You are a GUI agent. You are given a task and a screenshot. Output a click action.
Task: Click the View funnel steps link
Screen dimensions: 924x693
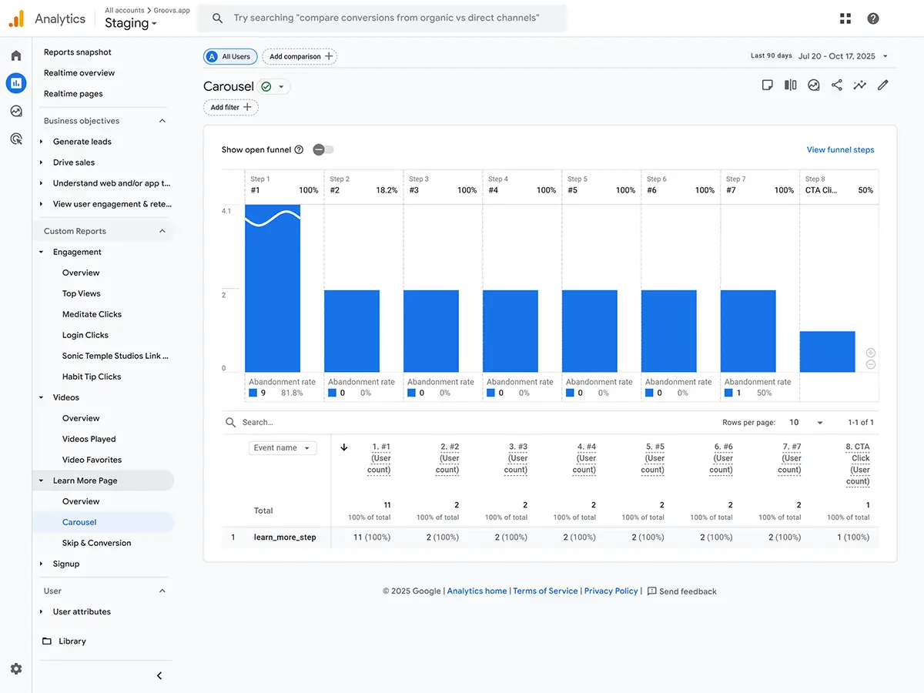[x=840, y=149]
